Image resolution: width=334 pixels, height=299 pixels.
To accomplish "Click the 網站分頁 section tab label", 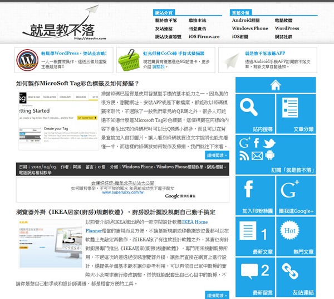I will (164, 13).
